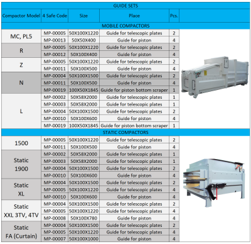The height and width of the screenshot is (244, 251).
Task: Select MP-00019 in the N model group
Action: (x=55, y=90)
